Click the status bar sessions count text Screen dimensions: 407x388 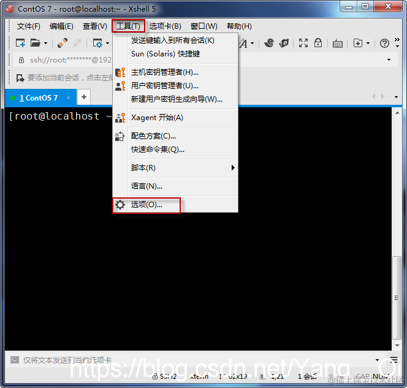(x=307, y=376)
